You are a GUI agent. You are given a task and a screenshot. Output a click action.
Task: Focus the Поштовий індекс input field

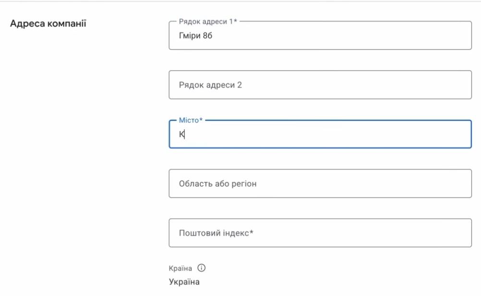pyautogui.click(x=320, y=233)
